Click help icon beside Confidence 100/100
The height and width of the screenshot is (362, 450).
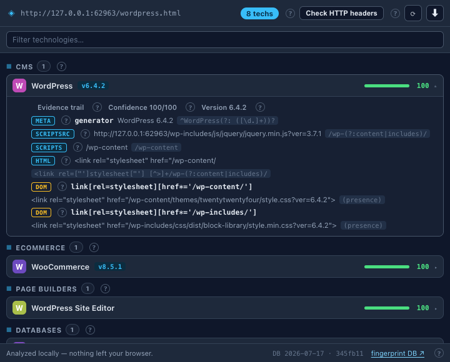point(190,107)
